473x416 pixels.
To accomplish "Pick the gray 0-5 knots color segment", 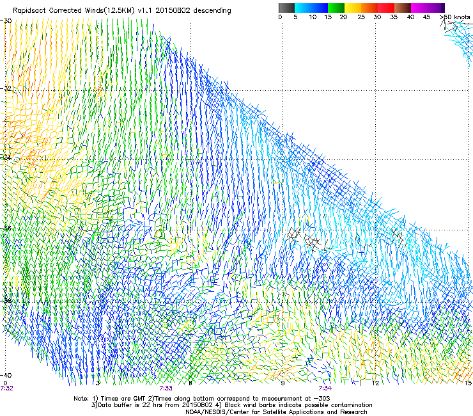I will tap(286, 8).
